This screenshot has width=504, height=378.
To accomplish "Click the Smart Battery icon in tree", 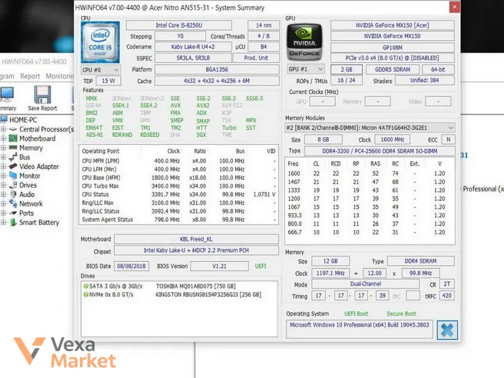I will click(x=13, y=222).
